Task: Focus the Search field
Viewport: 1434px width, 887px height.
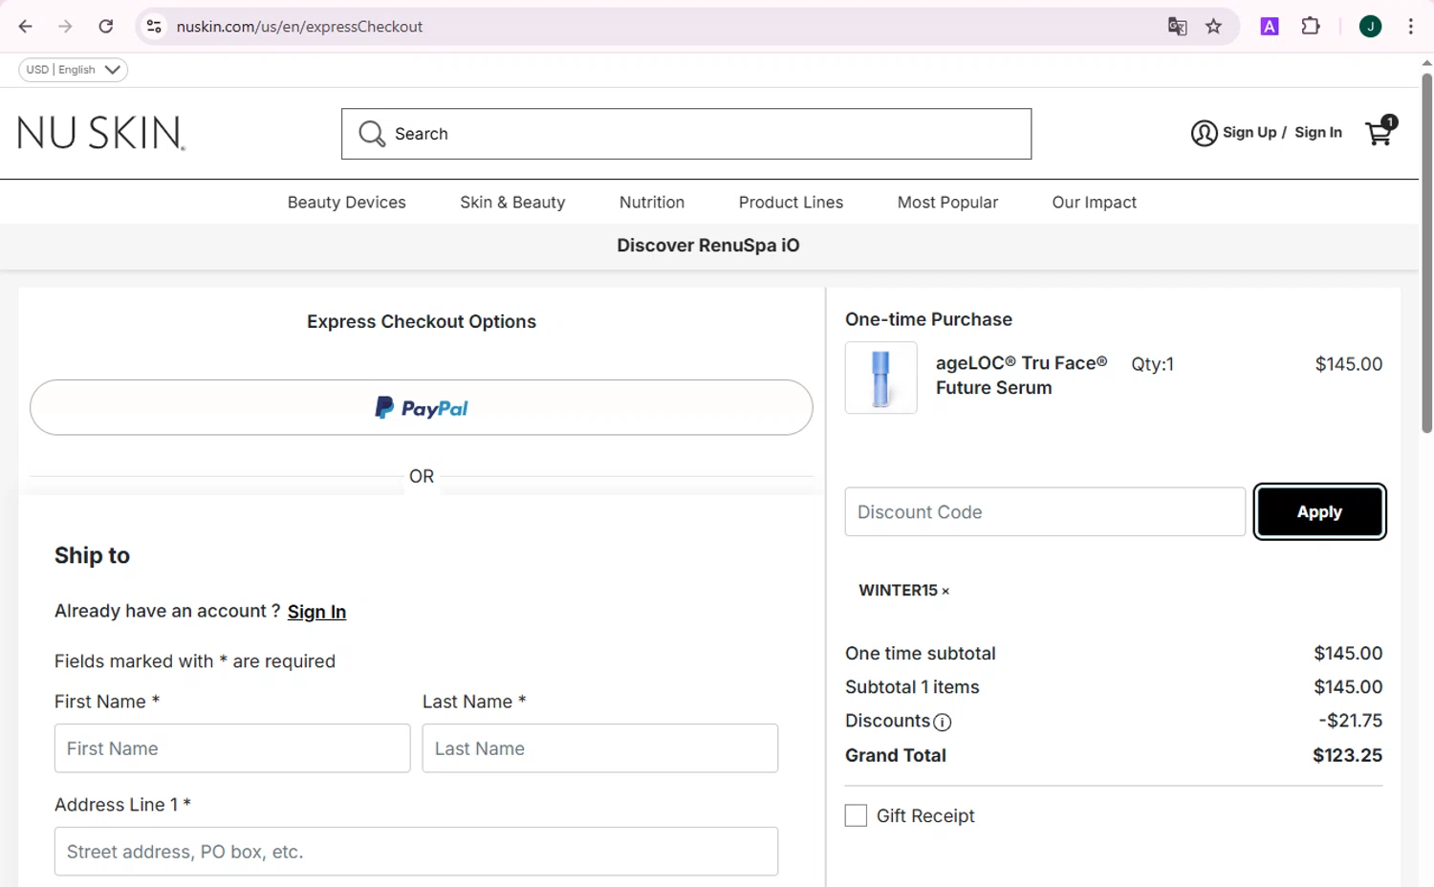Action: click(686, 134)
